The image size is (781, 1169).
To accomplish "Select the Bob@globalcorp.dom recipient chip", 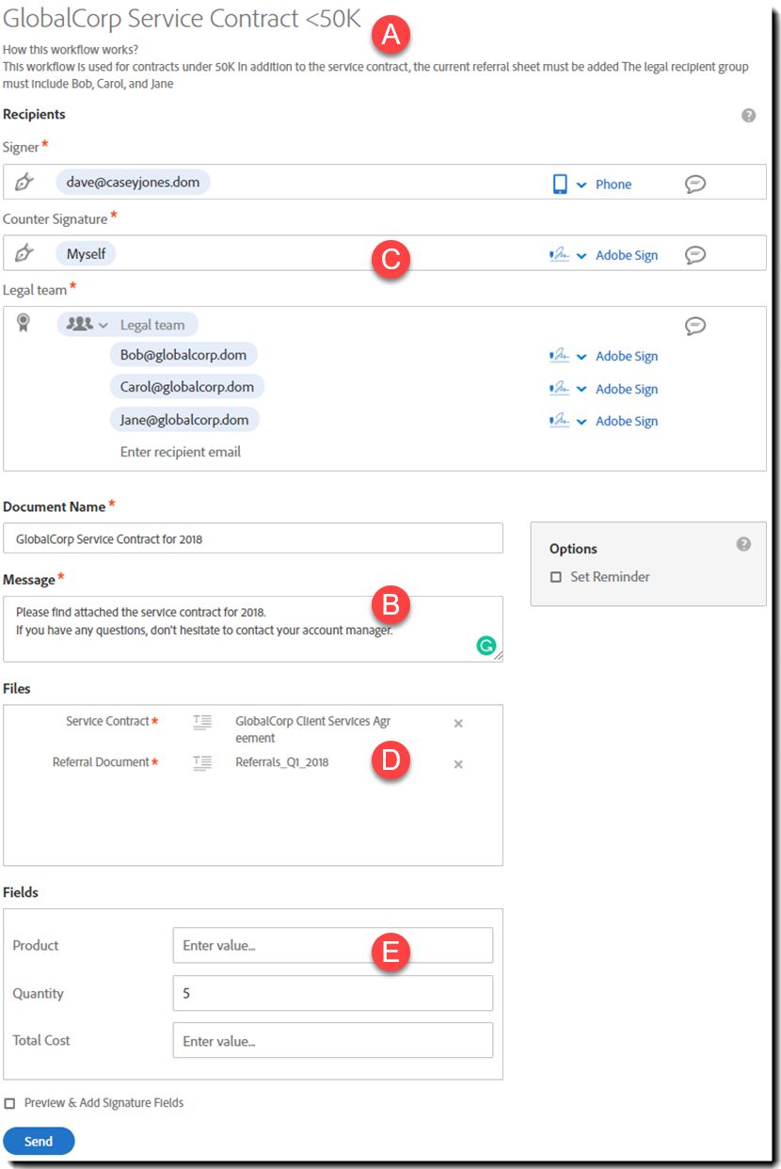I will coord(183,355).
